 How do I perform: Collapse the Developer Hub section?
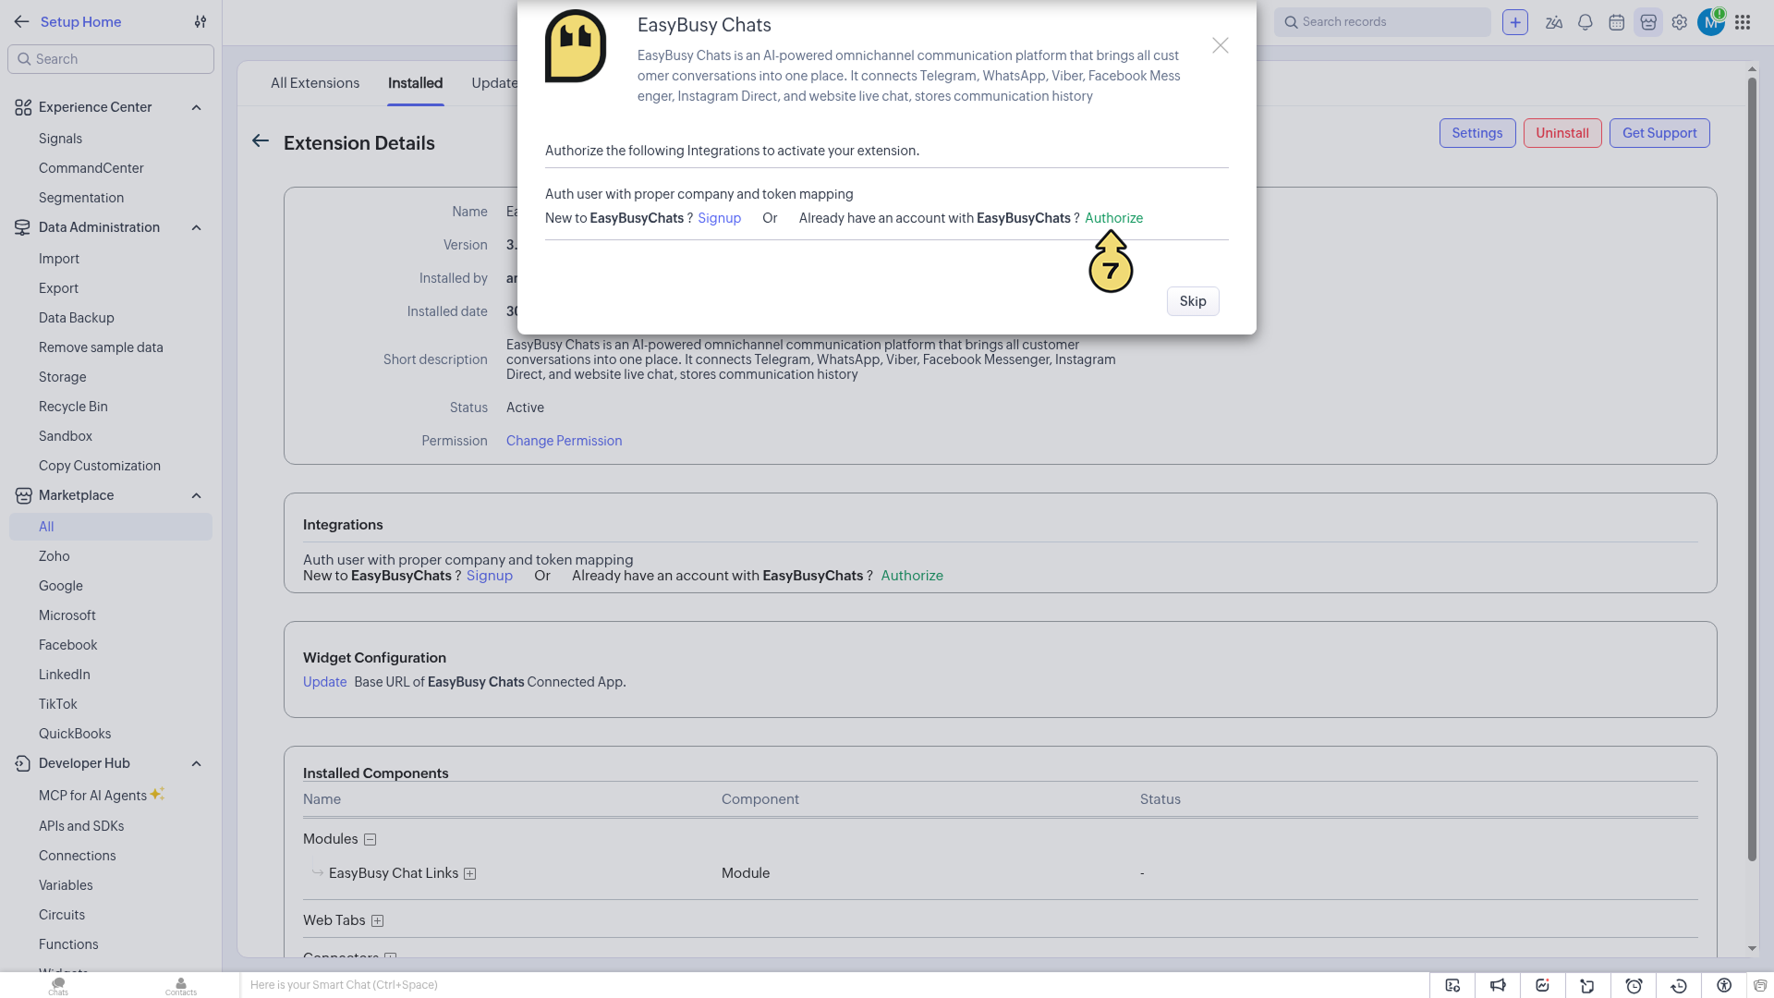pyautogui.click(x=196, y=764)
